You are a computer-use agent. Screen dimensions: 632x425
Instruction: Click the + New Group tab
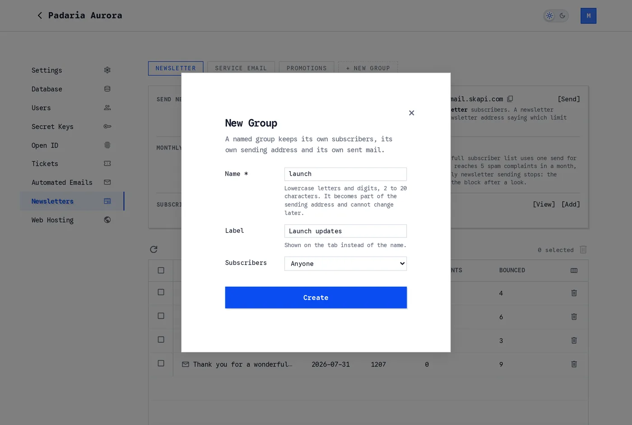pyautogui.click(x=368, y=68)
